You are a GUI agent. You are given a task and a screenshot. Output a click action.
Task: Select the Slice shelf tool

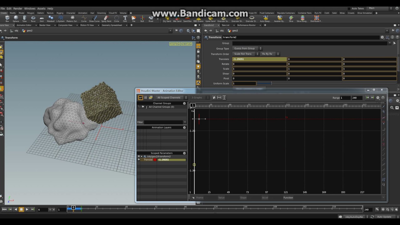point(291,18)
